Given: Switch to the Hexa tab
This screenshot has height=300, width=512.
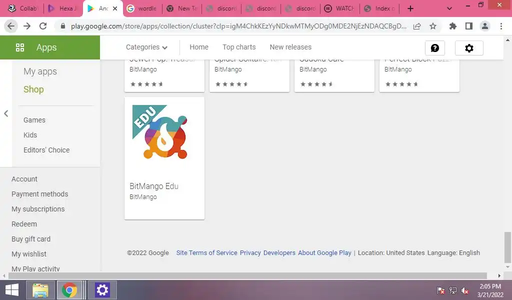Looking at the screenshot, I should (62, 8).
